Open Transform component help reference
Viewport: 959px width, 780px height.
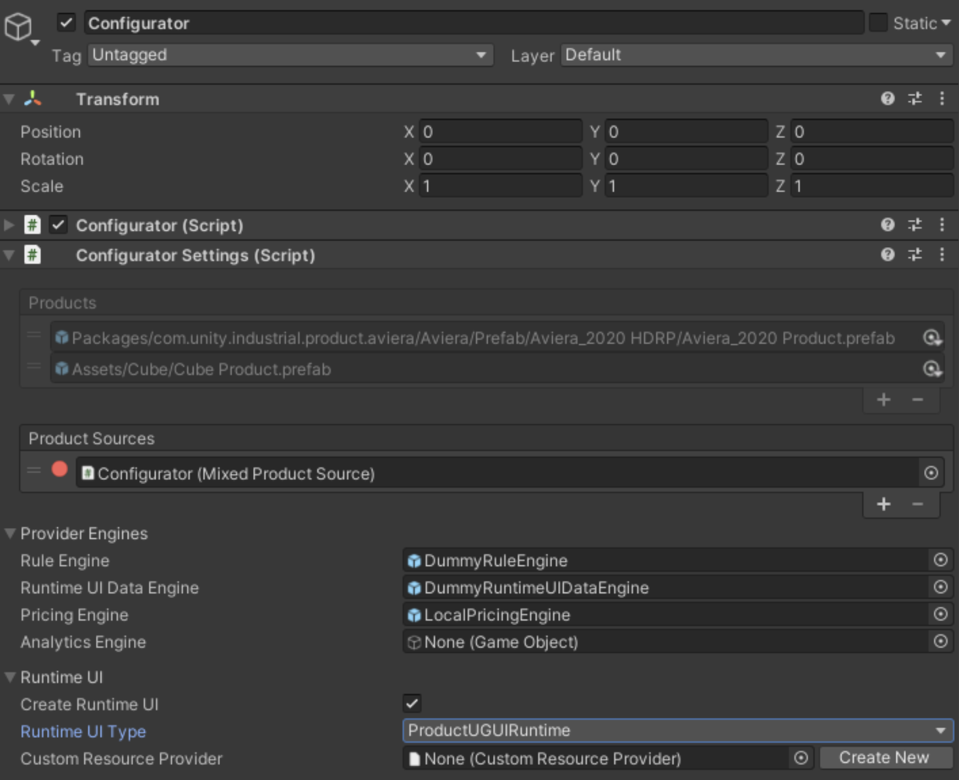click(887, 99)
